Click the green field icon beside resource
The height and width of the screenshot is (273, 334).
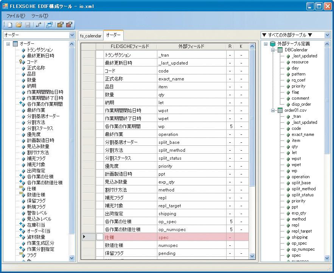288,62
